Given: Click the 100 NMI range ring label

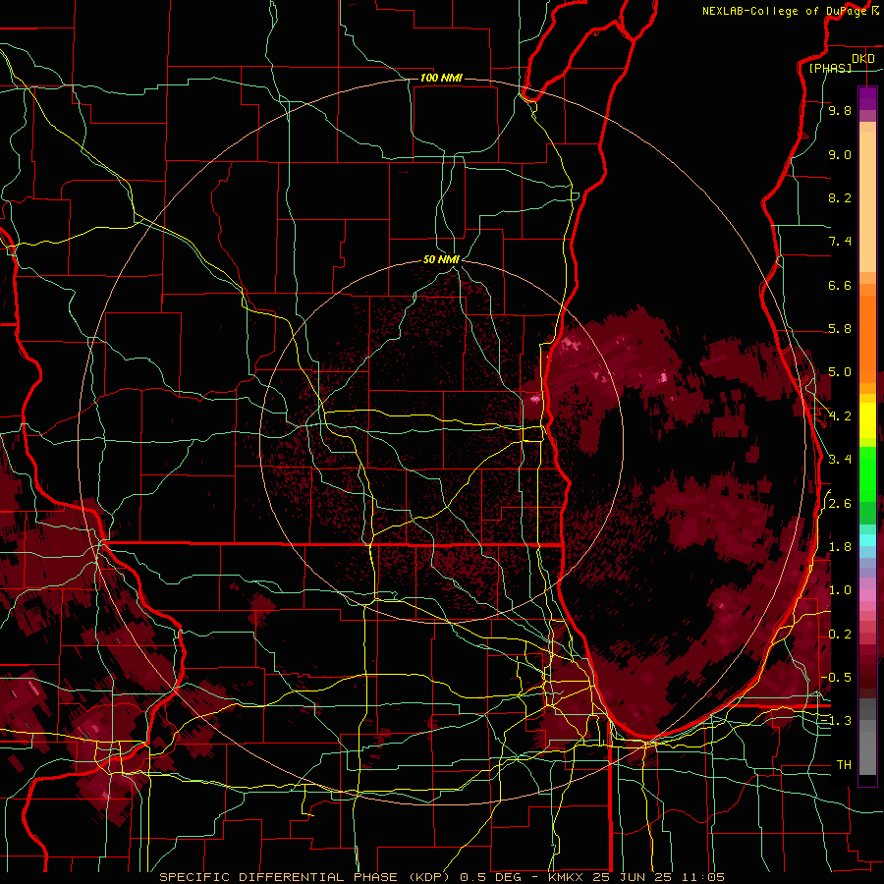Looking at the screenshot, I should (441, 78).
